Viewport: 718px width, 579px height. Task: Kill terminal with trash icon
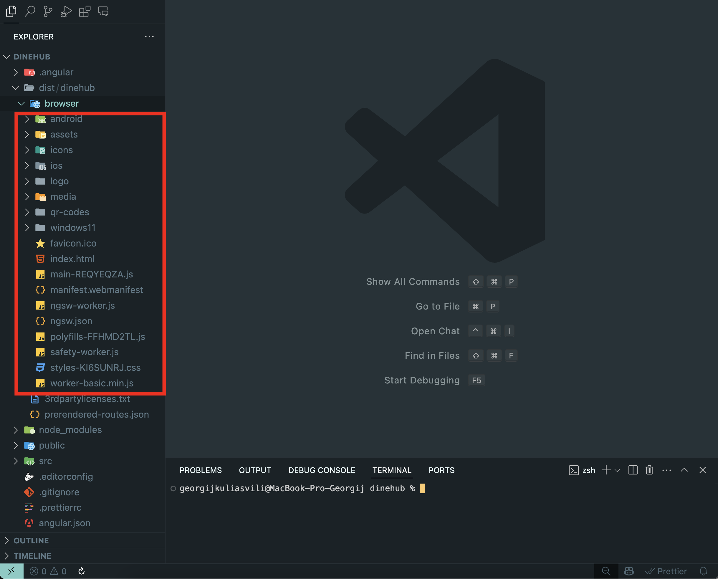[649, 470]
